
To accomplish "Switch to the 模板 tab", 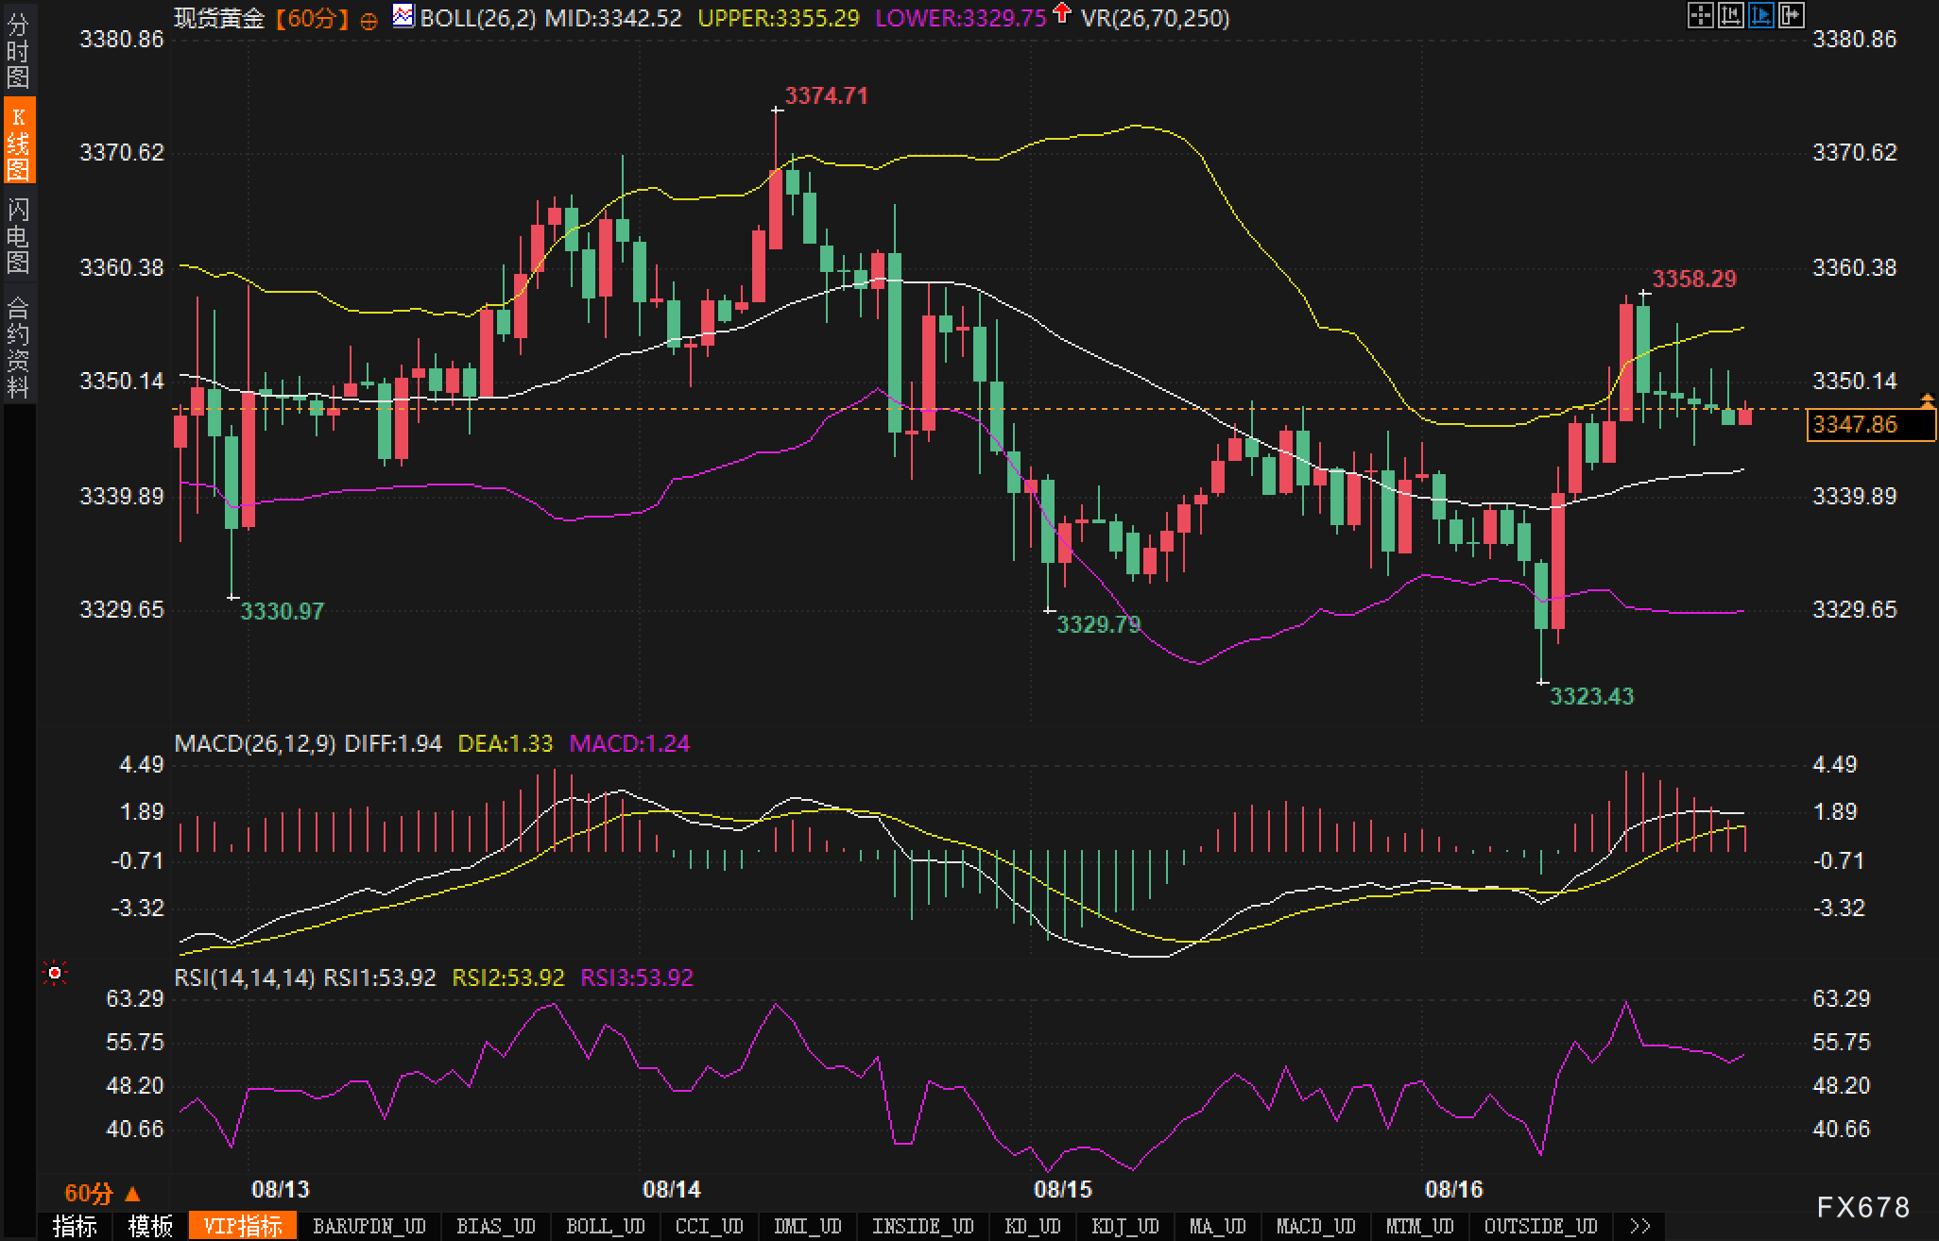I will click(x=150, y=1226).
